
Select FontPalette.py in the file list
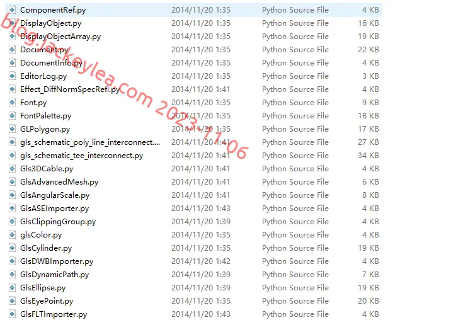coord(45,116)
